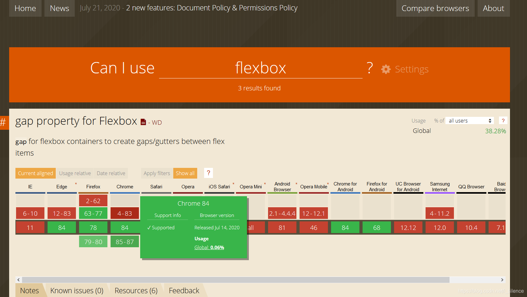527x297 pixels.
Task: Select Opera Mobile 46 cell
Action: (314, 227)
